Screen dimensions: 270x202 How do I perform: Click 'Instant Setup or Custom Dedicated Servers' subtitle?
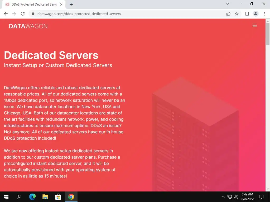click(58, 65)
